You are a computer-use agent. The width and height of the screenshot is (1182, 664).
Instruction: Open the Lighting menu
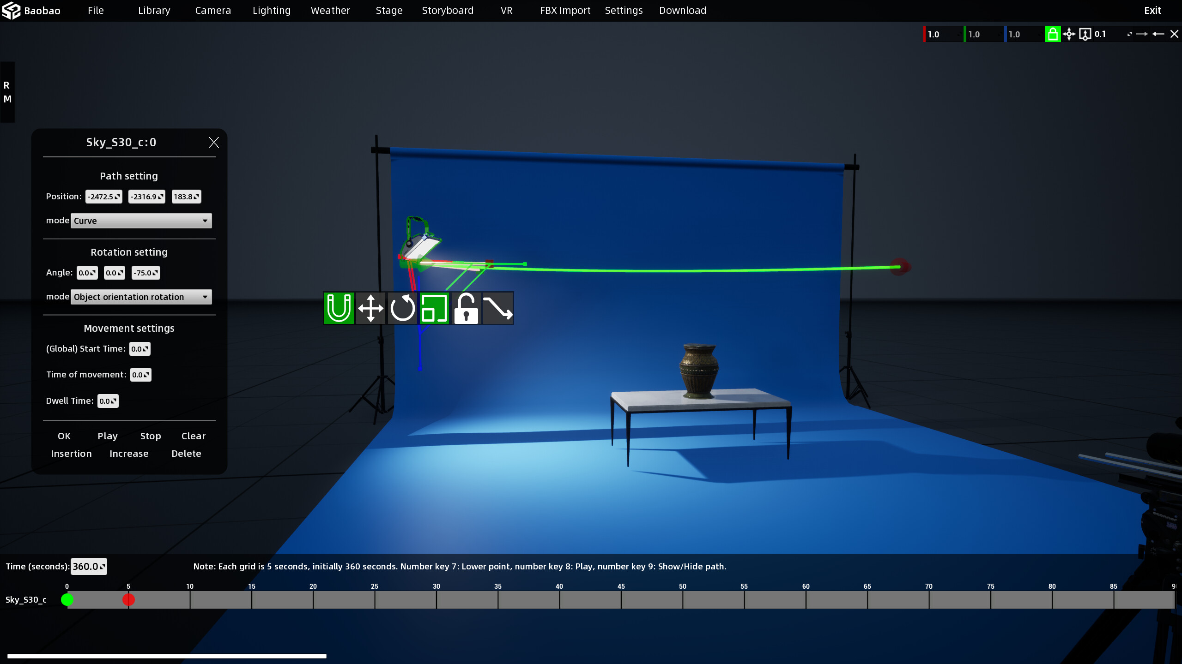point(271,10)
